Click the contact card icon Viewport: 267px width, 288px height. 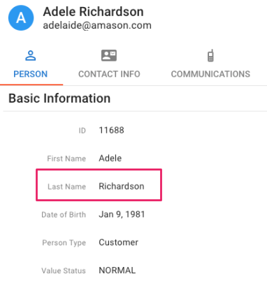click(x=109, y=55)
